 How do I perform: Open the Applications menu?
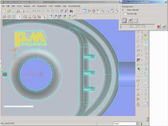coord(42,6)
